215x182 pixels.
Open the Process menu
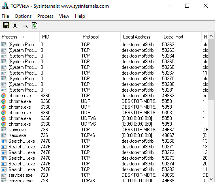[45, 16]
